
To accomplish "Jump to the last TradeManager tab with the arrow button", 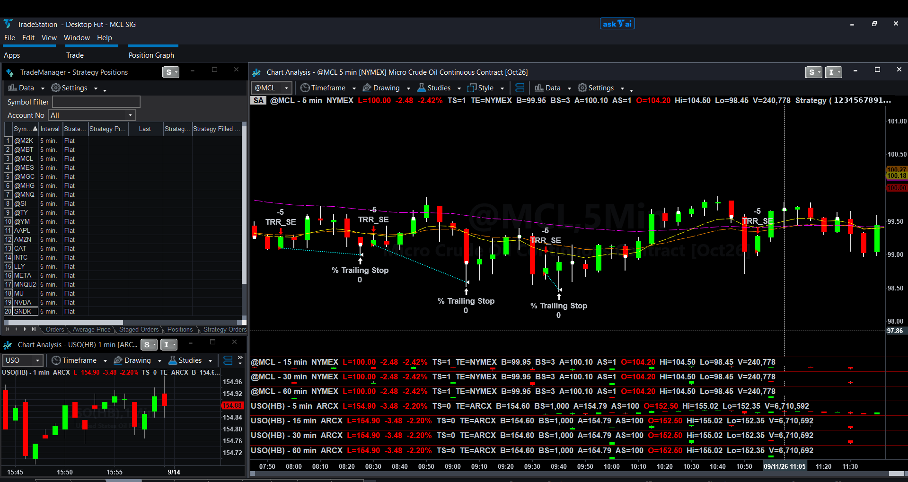I will click(34, 329).
